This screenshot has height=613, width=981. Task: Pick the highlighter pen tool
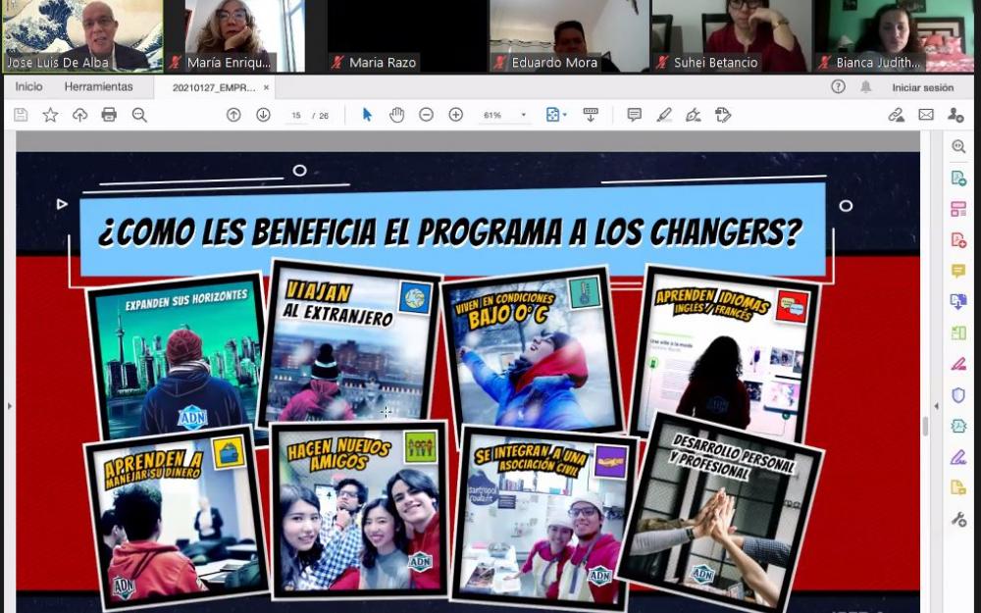[x=664, y=115]
